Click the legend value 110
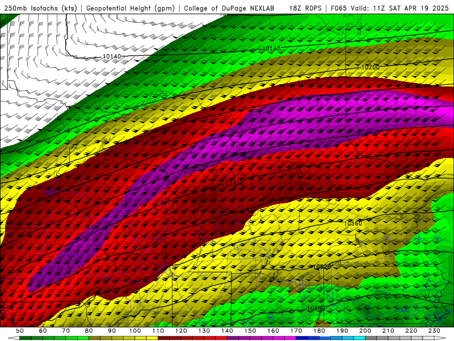 click(158, 331)
